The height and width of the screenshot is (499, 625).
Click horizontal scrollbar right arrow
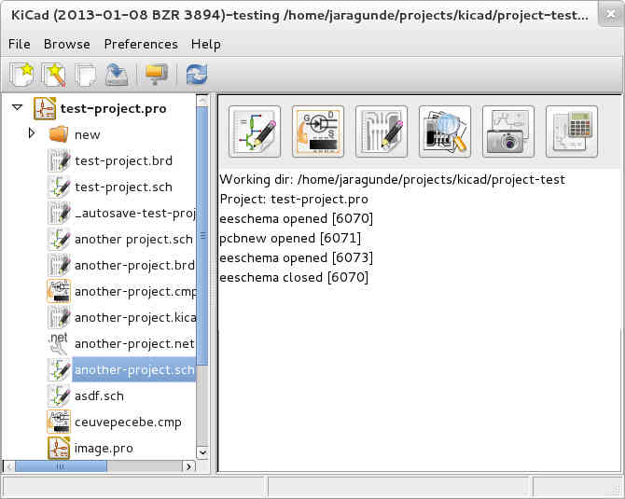pyautogui.click(x=189, y=466)
